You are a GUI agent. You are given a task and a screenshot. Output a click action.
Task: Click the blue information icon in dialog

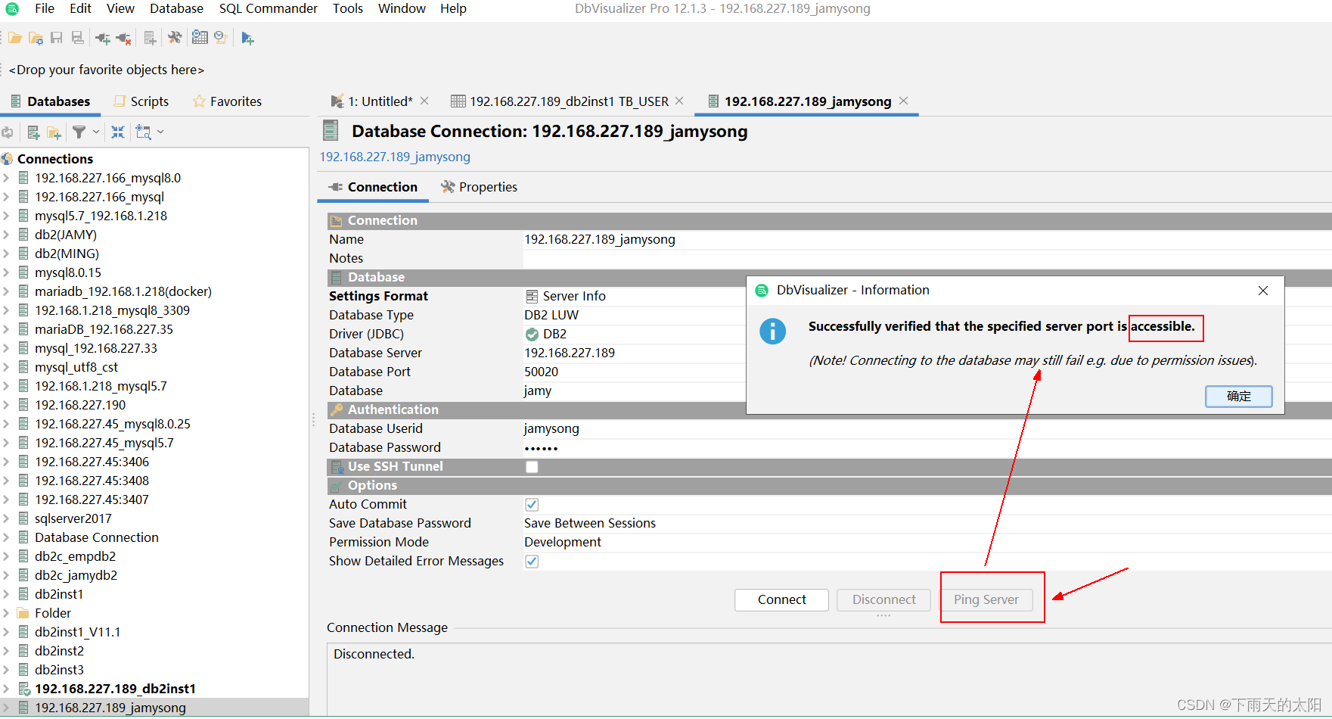(x=772, y=331)
